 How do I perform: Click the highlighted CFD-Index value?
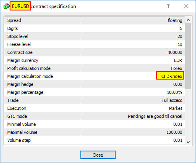[170, 76]
